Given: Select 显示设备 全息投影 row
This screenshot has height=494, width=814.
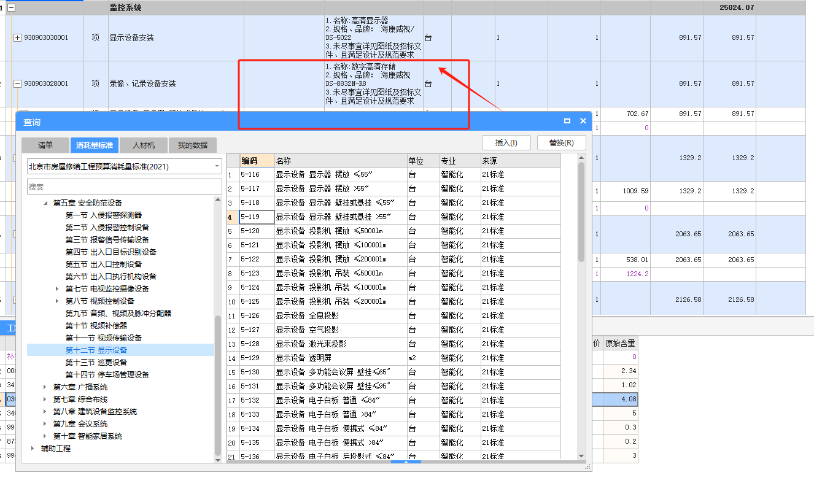Looking at the screenshot, I should pos(393,316).
